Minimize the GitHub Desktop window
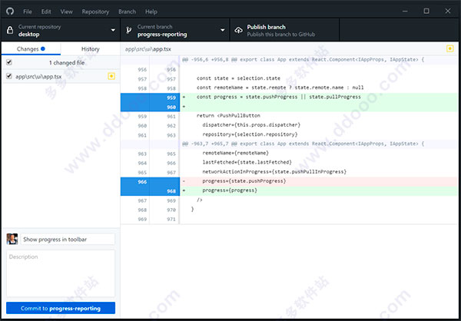This screenshot has width=461, height=321. pyautogui.click(x=405, y=12)
